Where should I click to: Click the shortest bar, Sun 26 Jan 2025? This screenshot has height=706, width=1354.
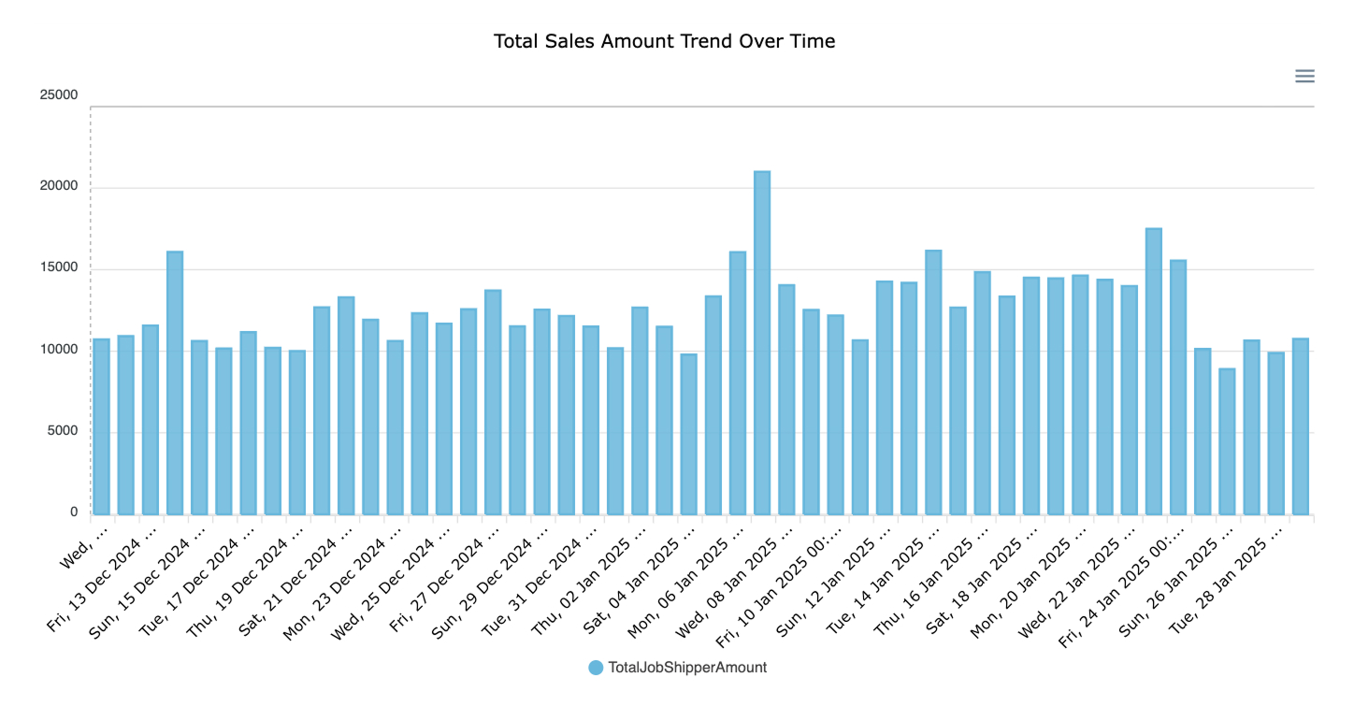click(x=1227, y=441)
